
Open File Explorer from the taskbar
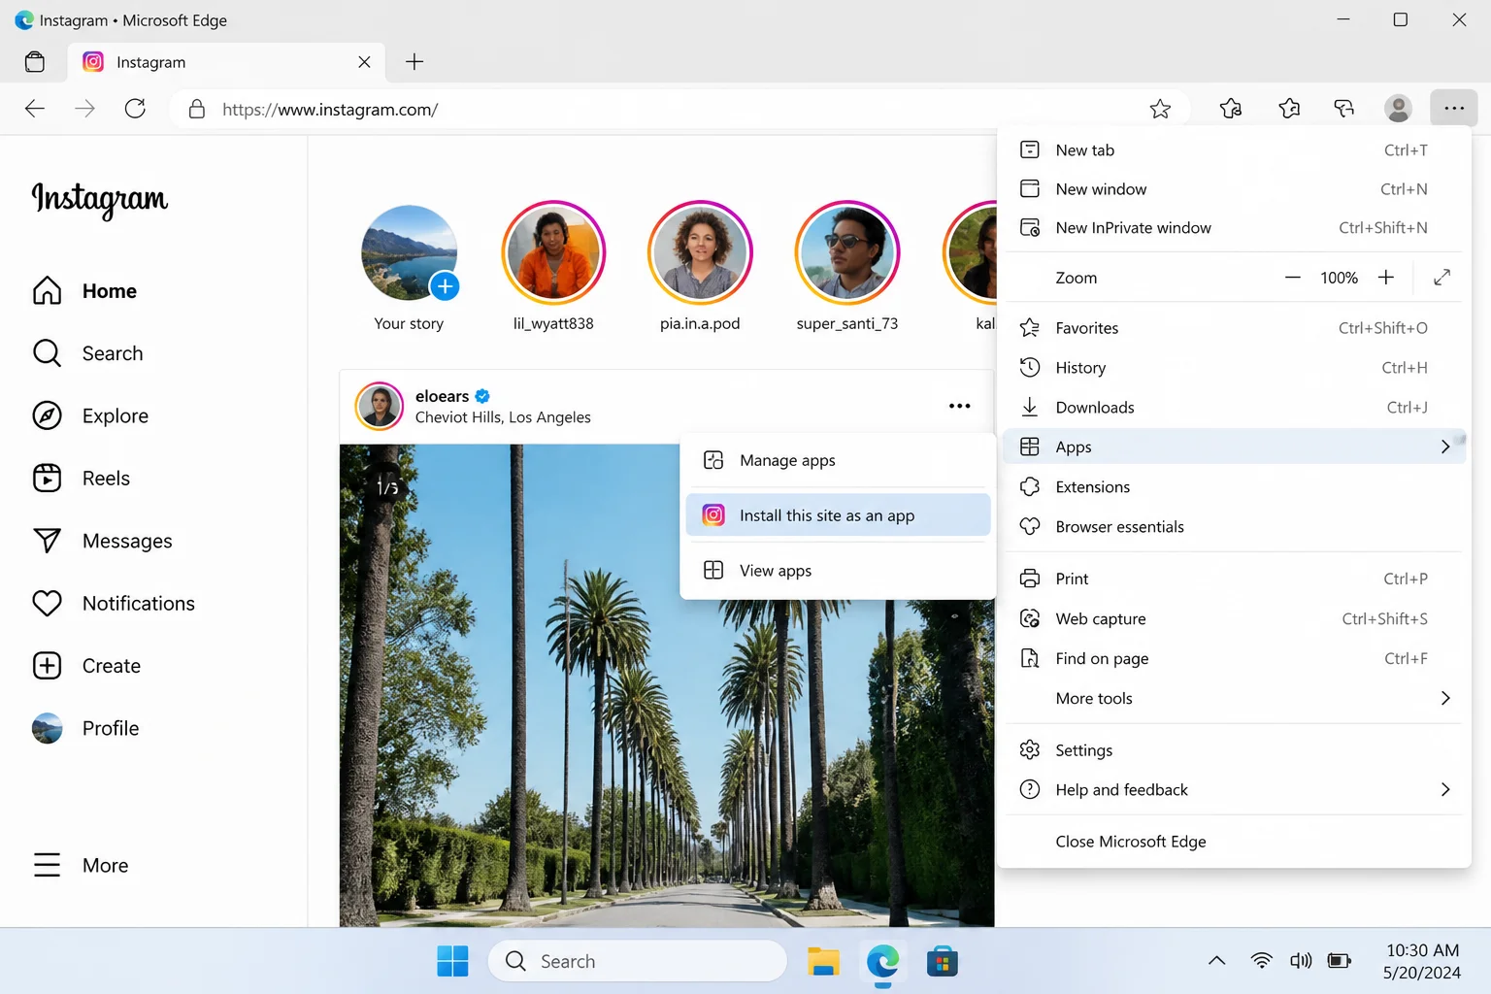click(823, 961)
